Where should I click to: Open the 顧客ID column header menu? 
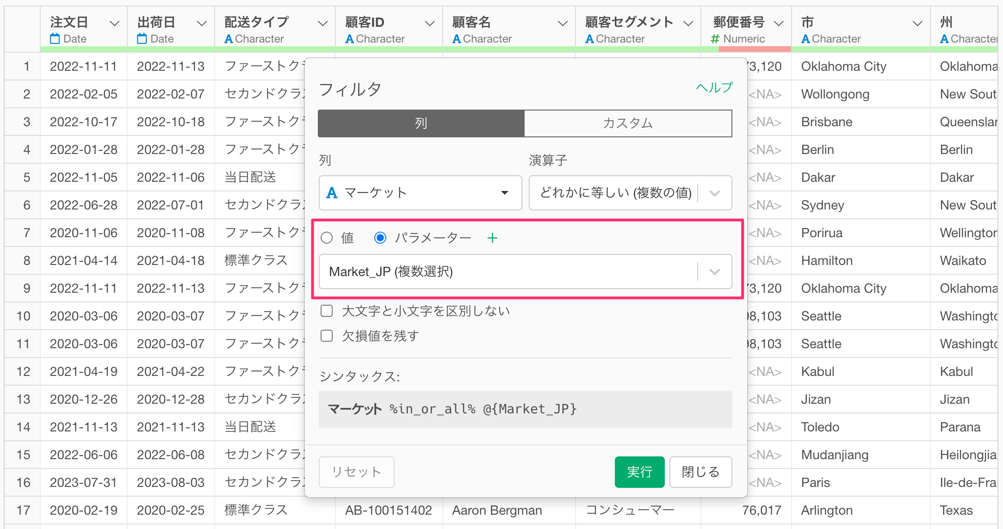(x=430, y=23)
